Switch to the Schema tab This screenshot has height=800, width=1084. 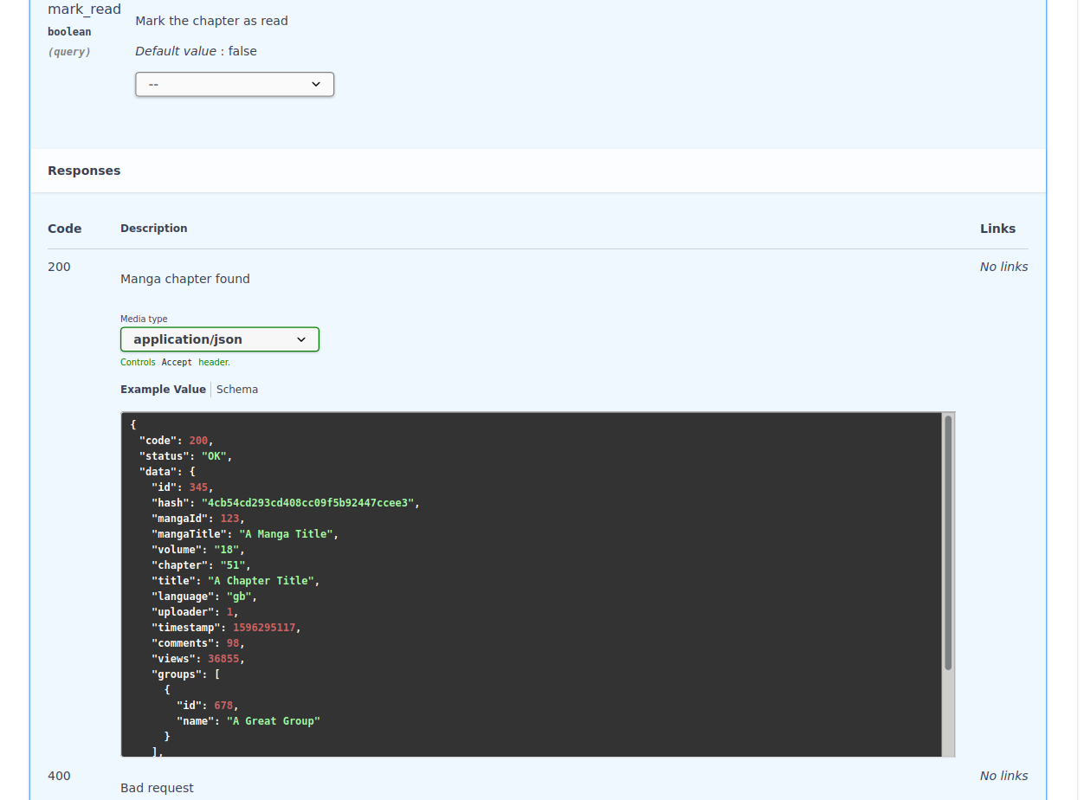coord(237,390)
